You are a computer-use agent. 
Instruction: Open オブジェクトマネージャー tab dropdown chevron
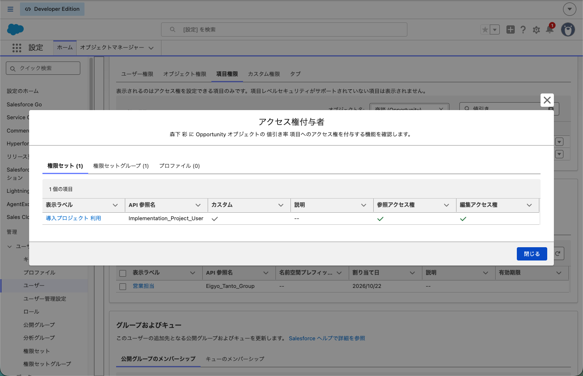(151, 48)
